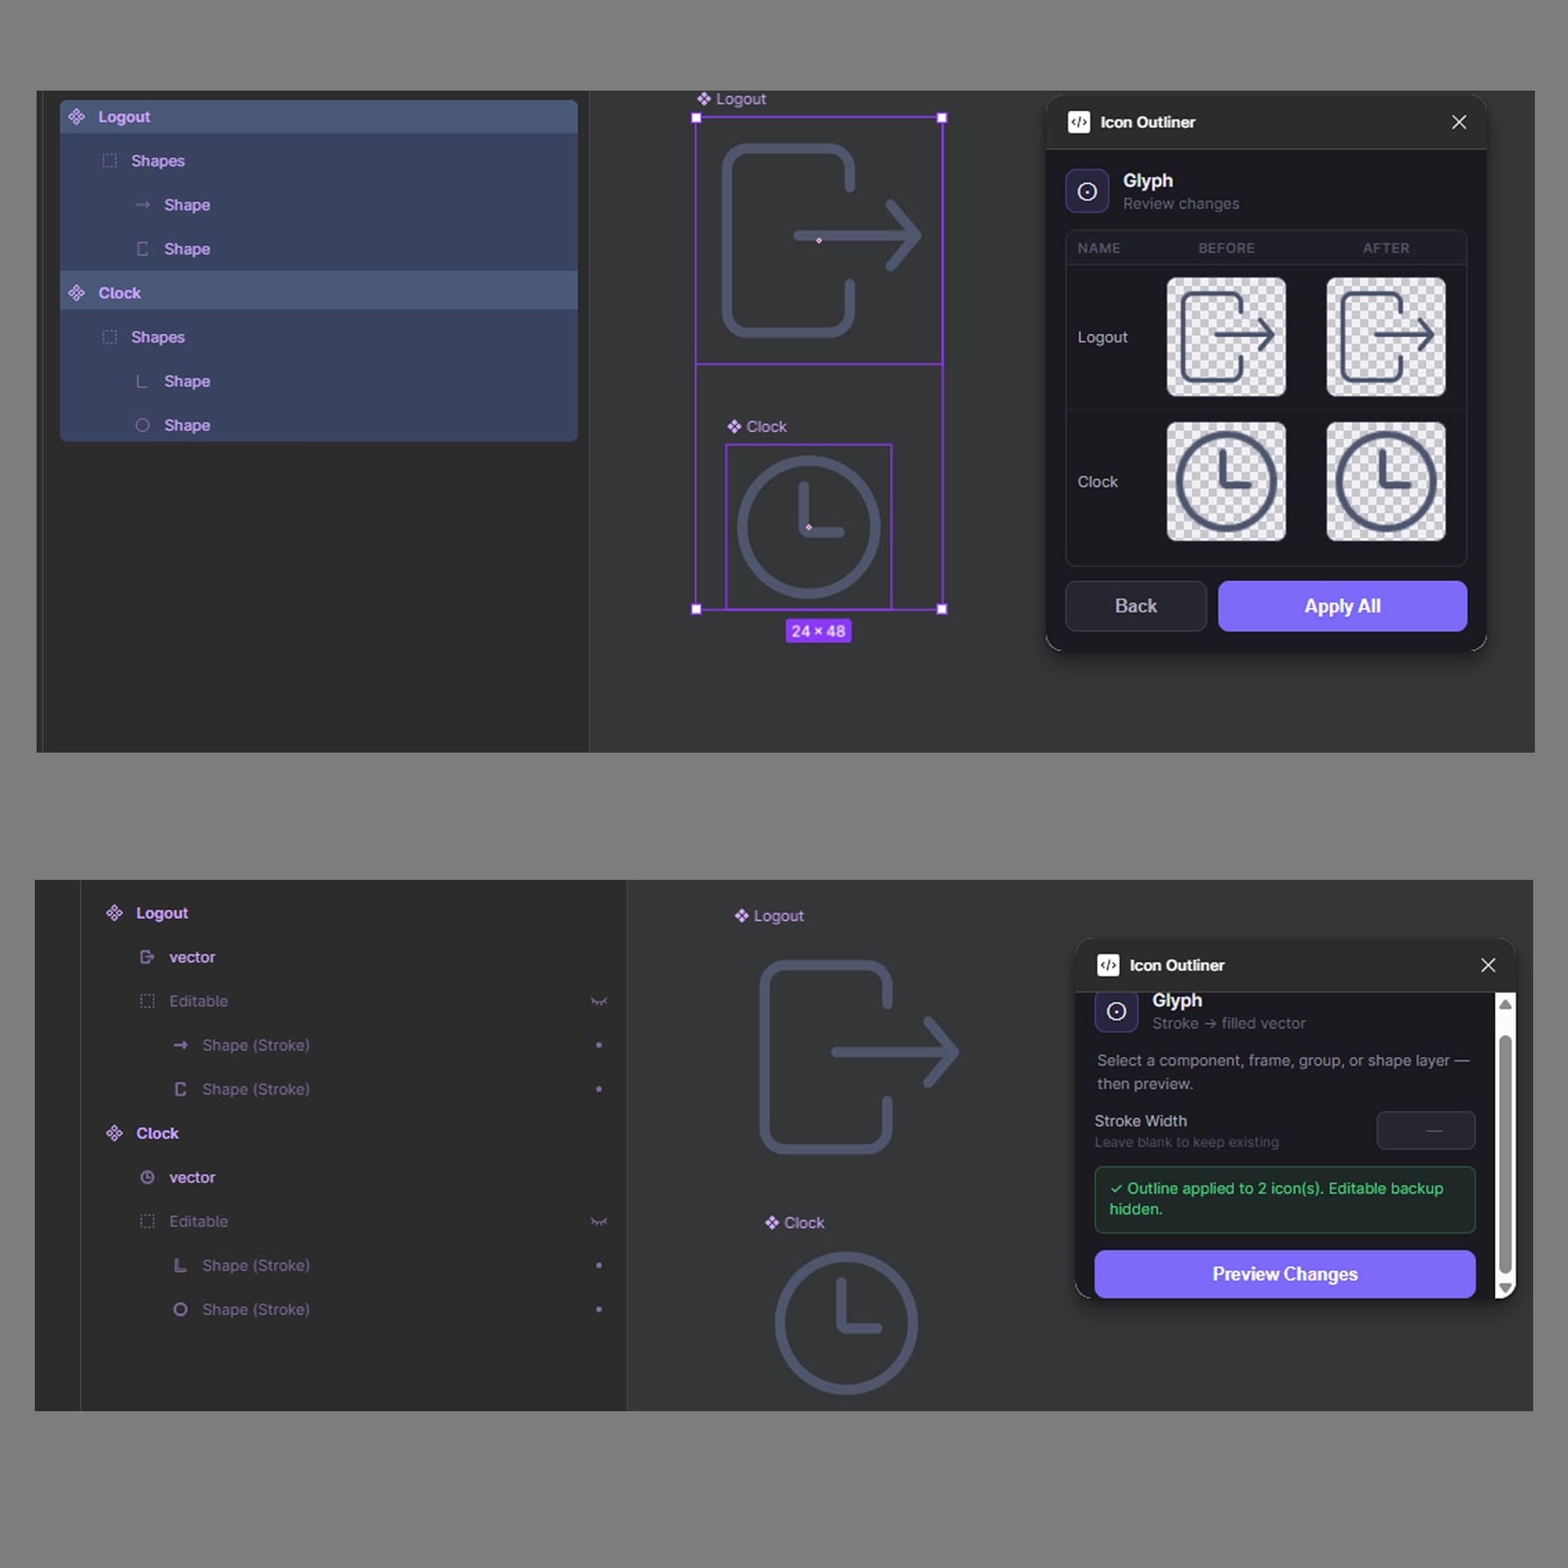Viewport: 1568px width, 1568px height.
Task: Show the hidden Editable group under Clock
Action: 598,1221
